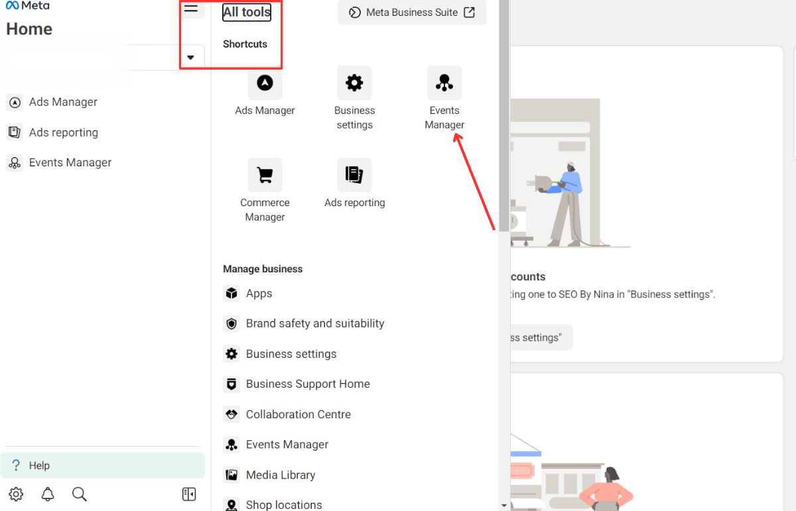
Task: Click the notifications bell at bottom left
Action: tap(47, 494)
